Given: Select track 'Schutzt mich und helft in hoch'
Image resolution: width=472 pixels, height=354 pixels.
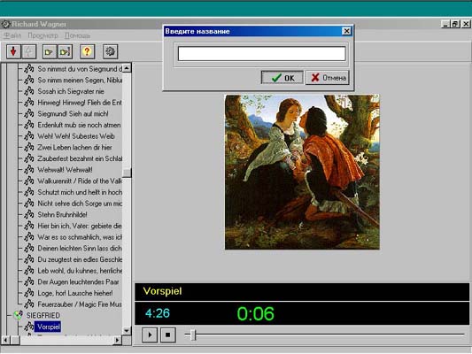Looking at the screenshot, I should pyautogui.click(x=80, y=192).
